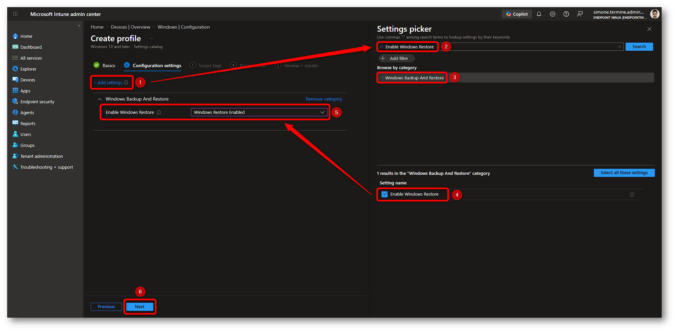Viewport: 676px width, 332px height.
Task: Collapse the left navigation menu
Action: (x=79, y=26)
